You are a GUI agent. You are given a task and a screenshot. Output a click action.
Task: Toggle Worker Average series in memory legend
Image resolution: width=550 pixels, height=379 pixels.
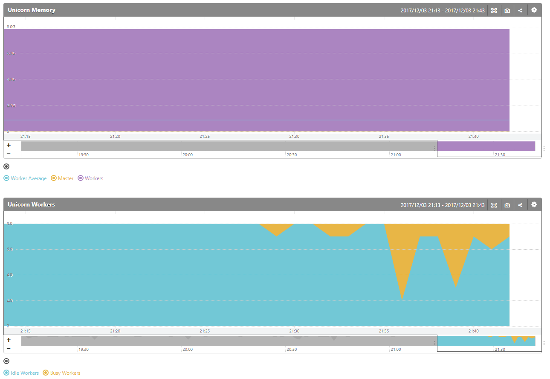[x=25, y=178]
